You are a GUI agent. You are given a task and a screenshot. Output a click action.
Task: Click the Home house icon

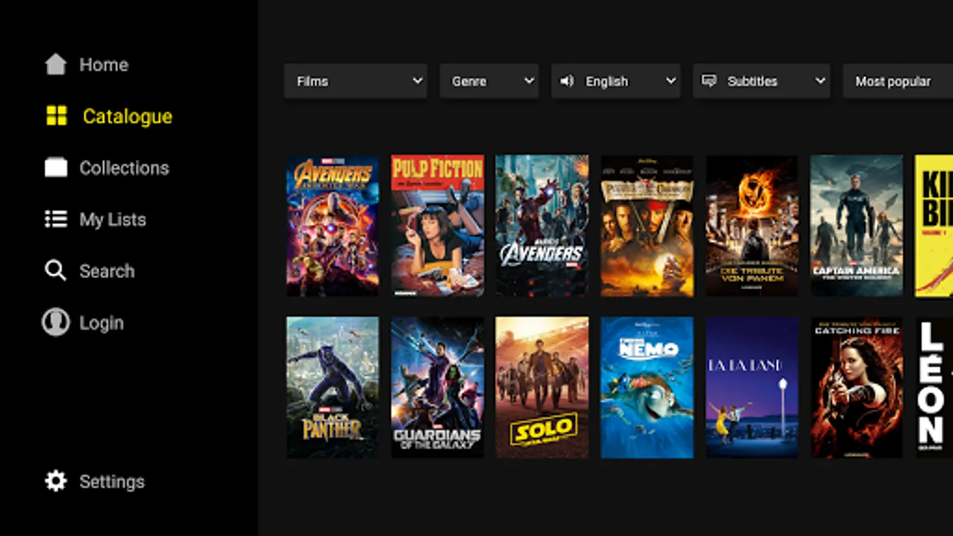tap(55, 64)
